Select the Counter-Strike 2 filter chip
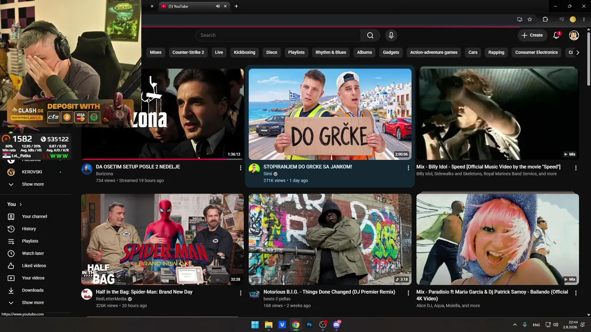This screenshot has width=591, height=332. click(188, 53)
